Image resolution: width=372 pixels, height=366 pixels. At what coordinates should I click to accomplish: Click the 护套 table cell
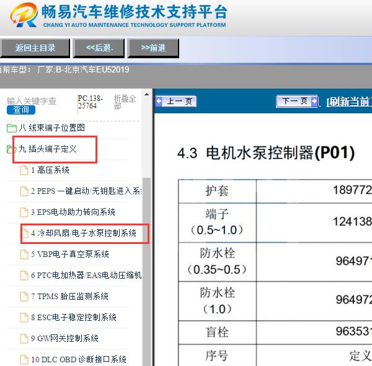[218, 191]
